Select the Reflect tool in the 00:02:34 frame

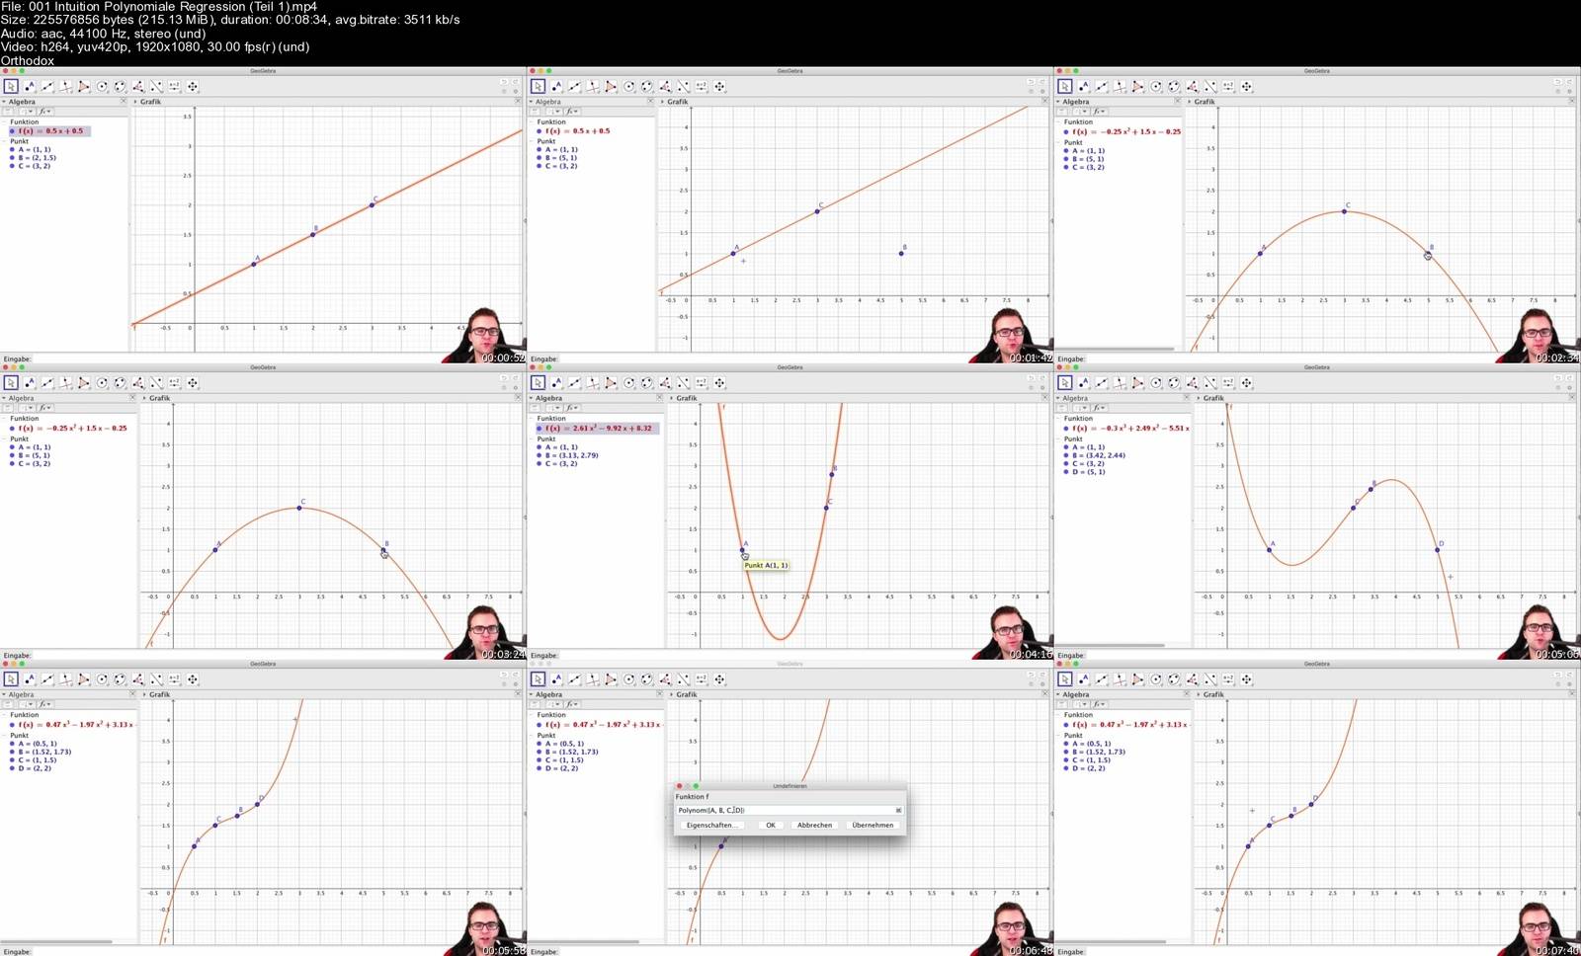click(1210, 87)
